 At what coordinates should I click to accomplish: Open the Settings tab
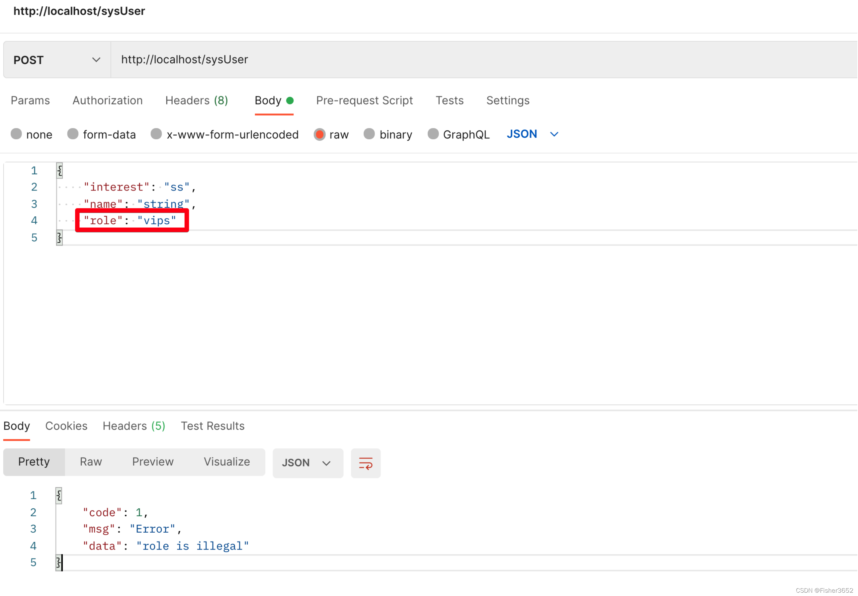(508, 101)
